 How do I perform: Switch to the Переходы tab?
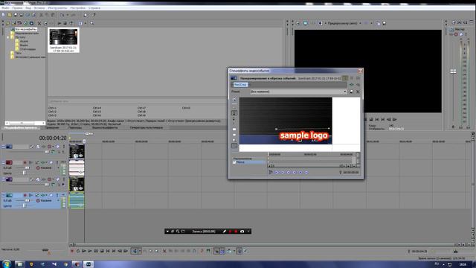[75, 127]
